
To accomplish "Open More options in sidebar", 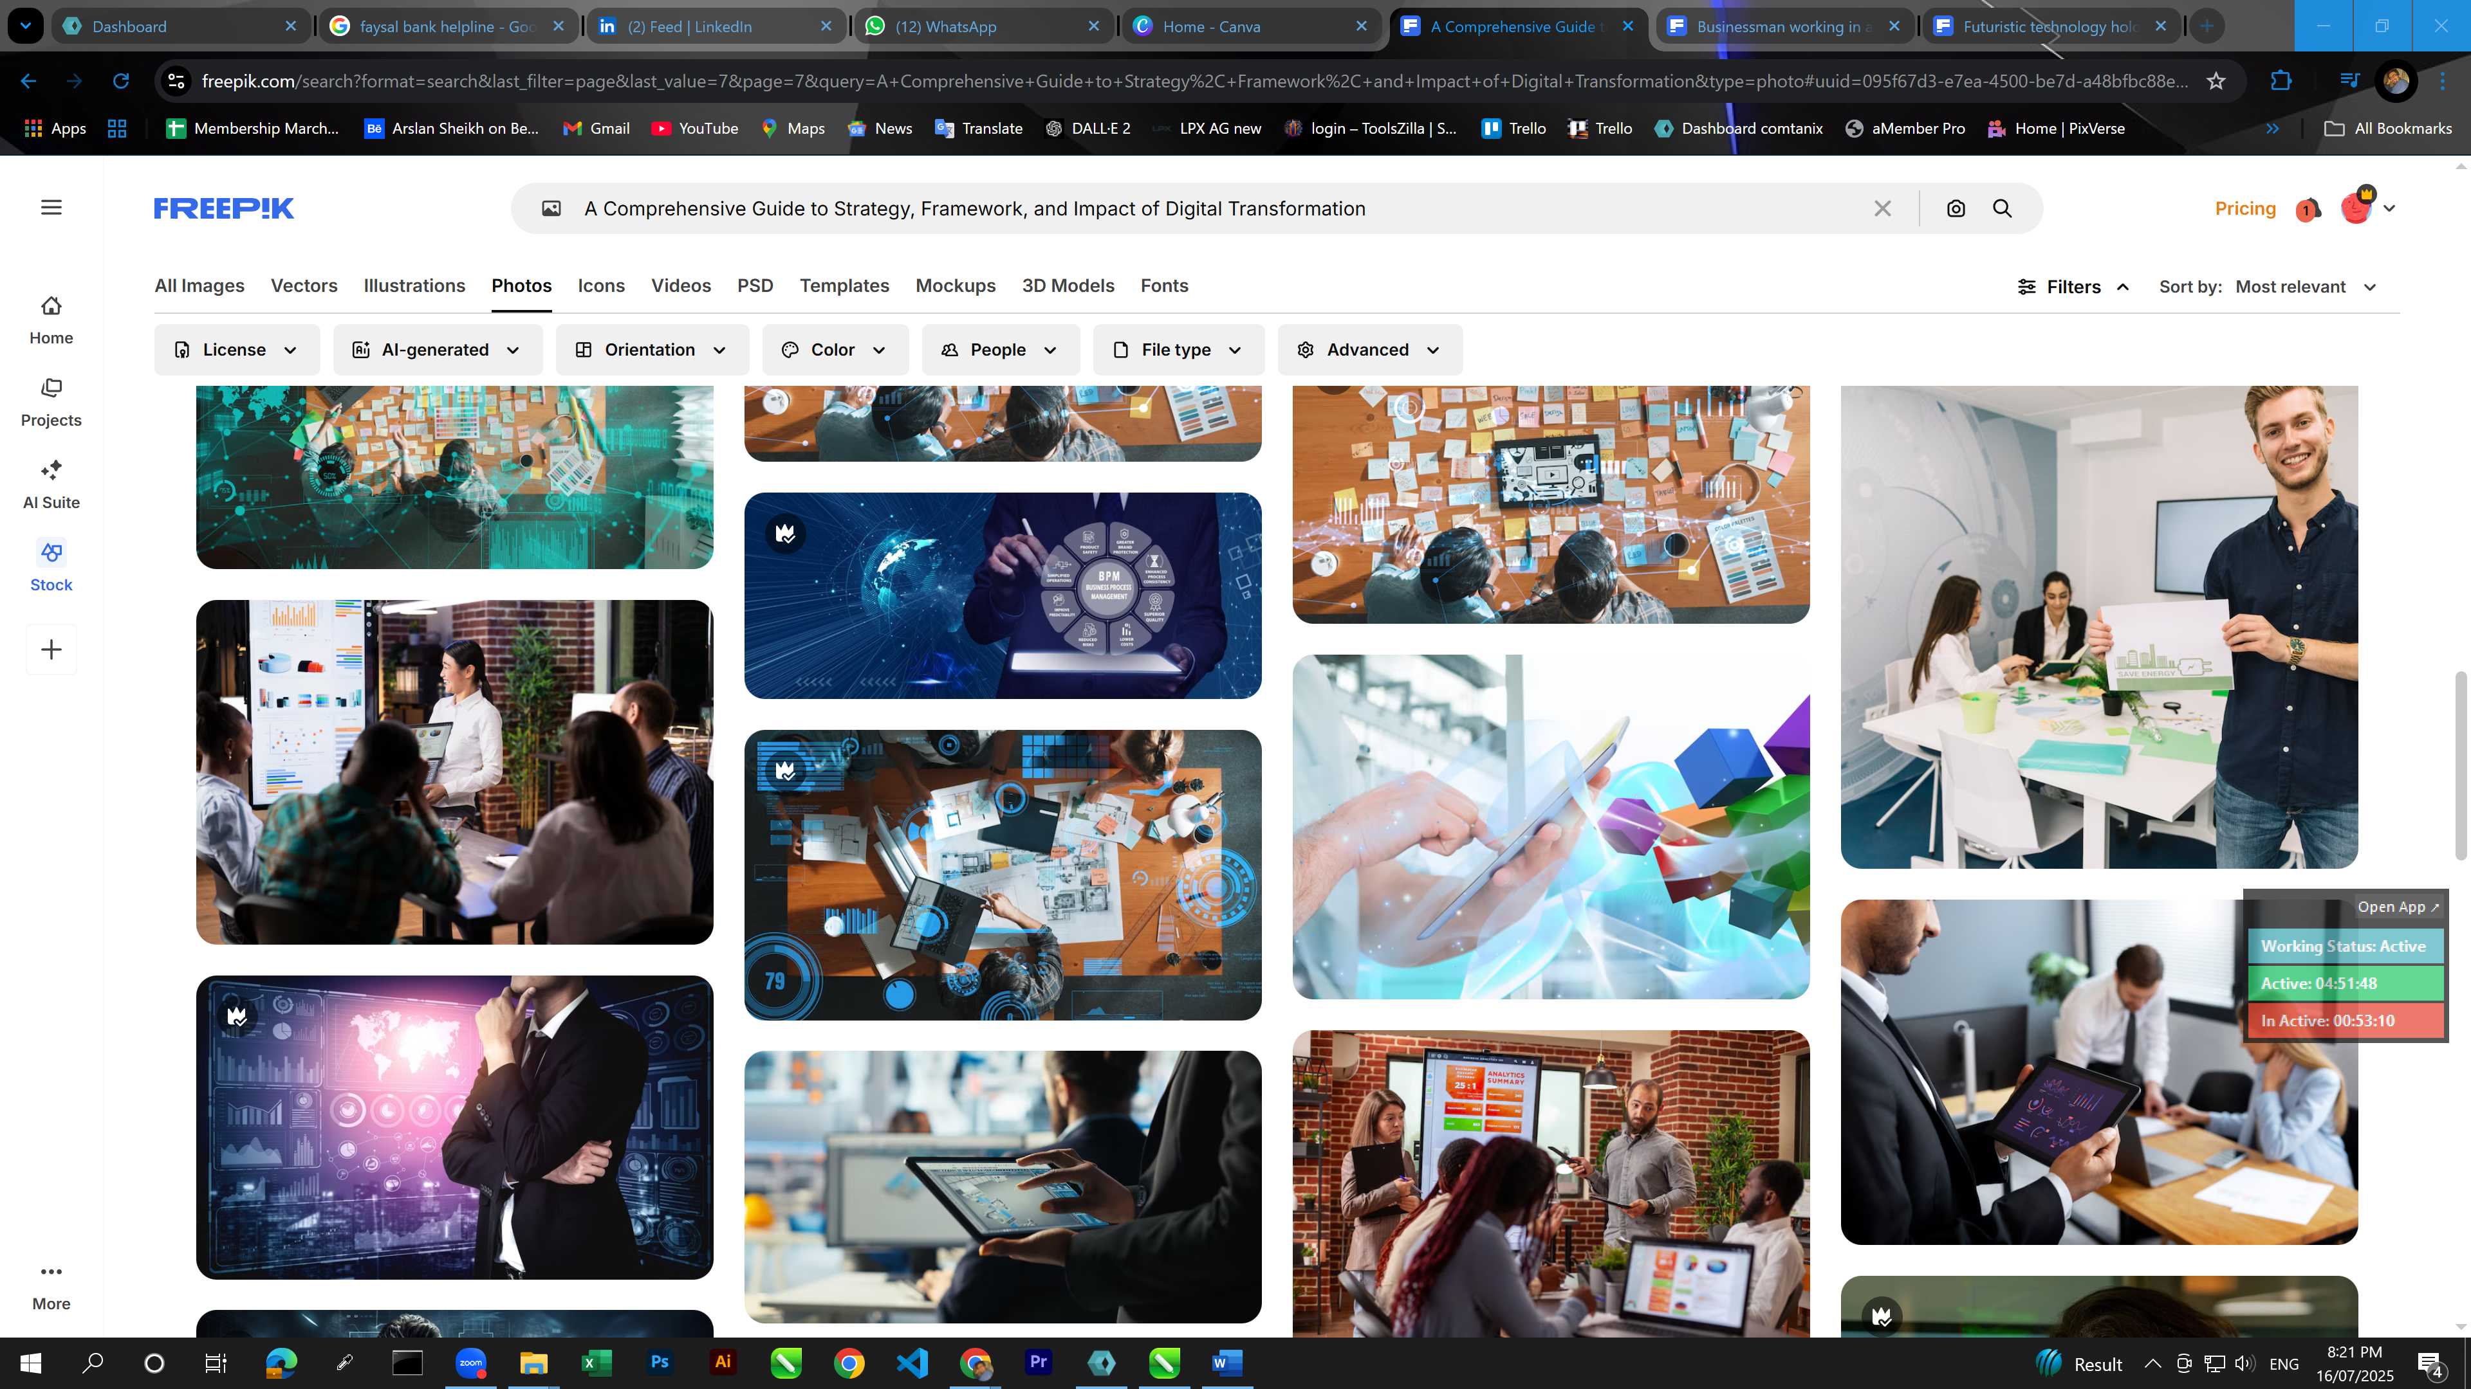I will point(51,1286).
